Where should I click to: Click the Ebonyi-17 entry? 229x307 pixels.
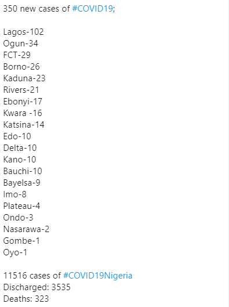click(23, 102)
